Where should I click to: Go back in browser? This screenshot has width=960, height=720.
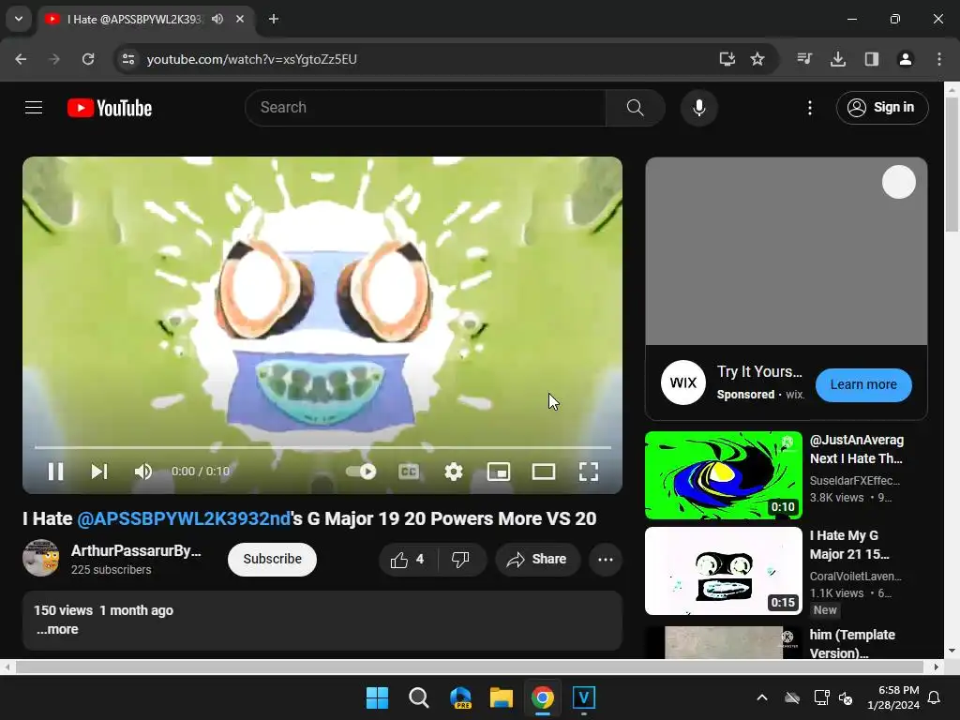pos(21,59)
